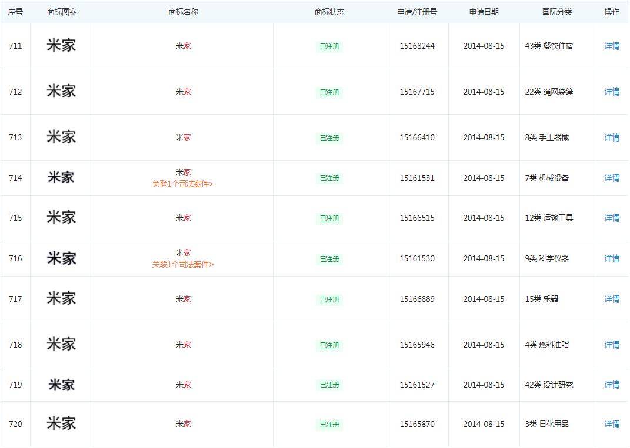
Task: Click the 序号 column header
Action: (x=15, y=12)
